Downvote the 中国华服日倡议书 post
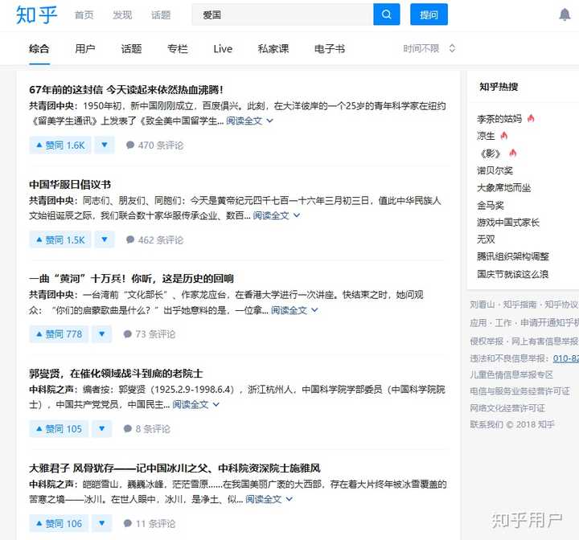This screenshot has width=579, height=540. point(105,240)
